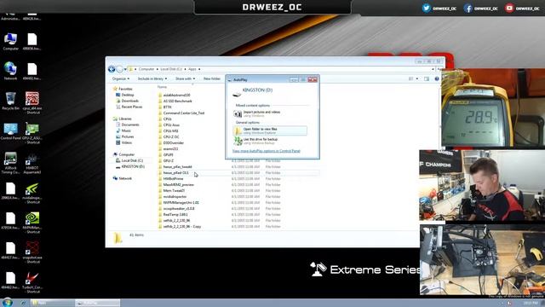Open the Include in library dropdown

pos(152,78)
